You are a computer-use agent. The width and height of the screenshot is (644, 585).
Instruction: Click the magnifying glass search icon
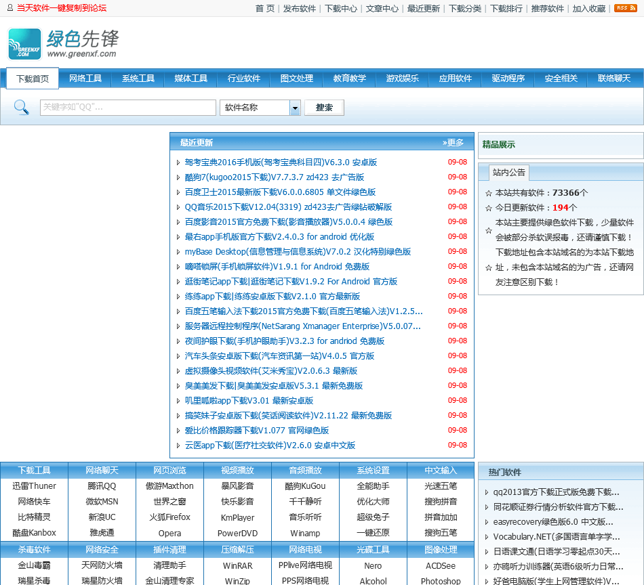coord(21,107)
